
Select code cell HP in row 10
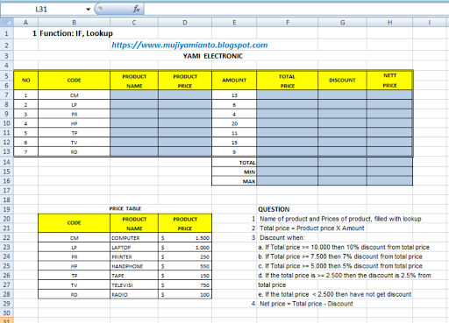click(x=74, y=123)
